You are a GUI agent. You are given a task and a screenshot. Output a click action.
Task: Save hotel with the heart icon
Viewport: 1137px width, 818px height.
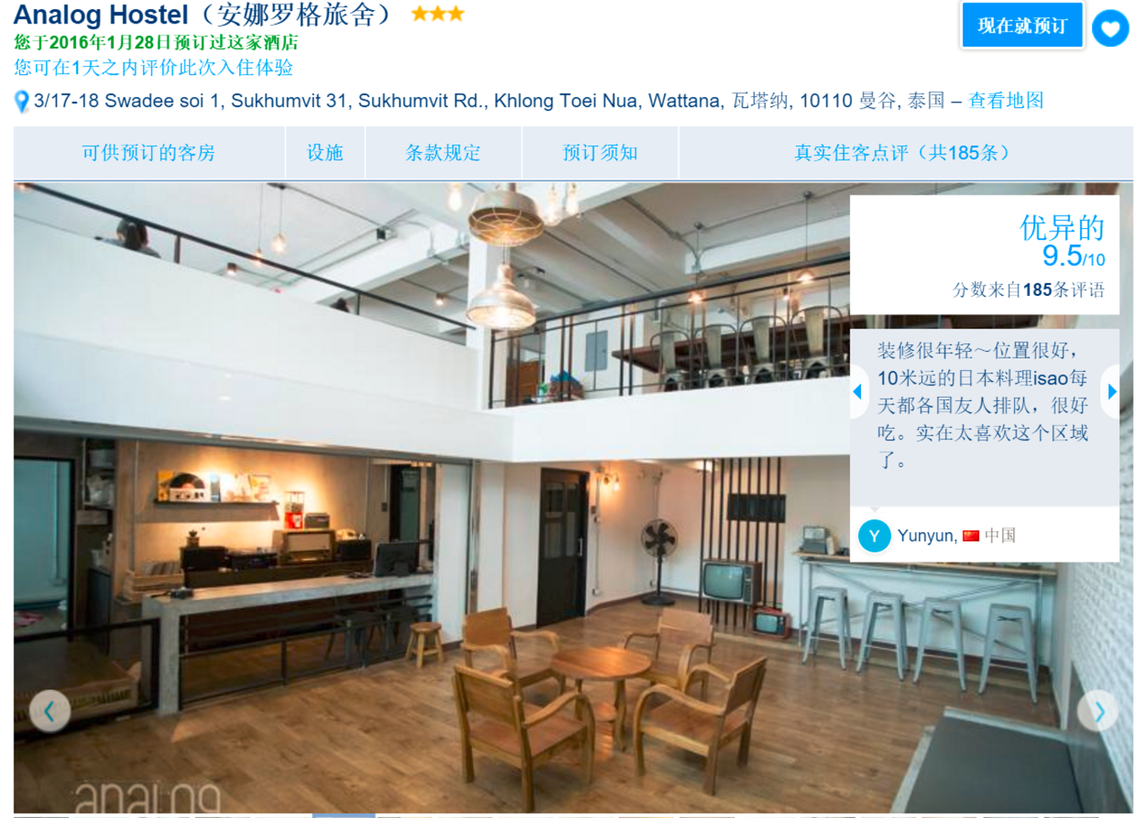[x=1110, y=28]
